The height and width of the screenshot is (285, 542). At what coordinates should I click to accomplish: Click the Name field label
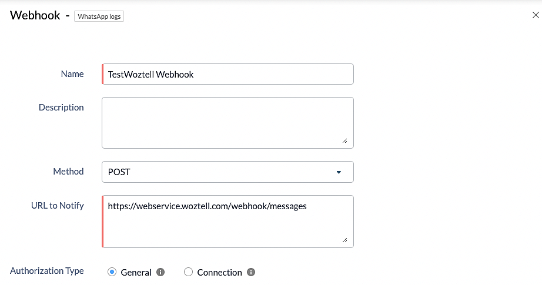coord(72,74)
